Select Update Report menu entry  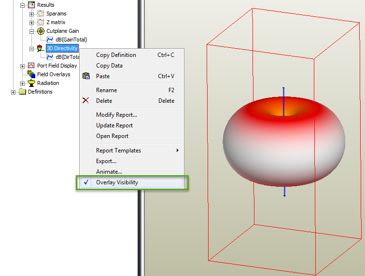132,125
